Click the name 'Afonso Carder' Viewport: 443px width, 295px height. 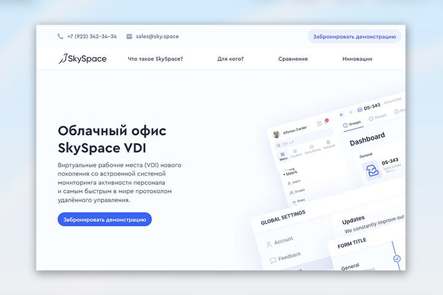point(295,130)
